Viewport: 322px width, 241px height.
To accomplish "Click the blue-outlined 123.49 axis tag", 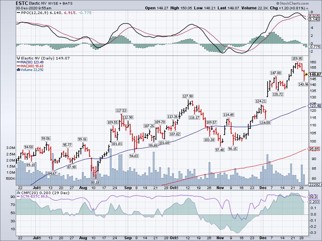I will click(x=314, y=106).
